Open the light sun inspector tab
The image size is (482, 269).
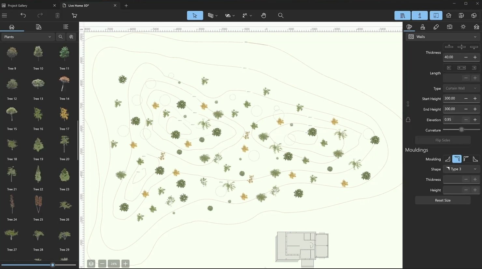463,27
